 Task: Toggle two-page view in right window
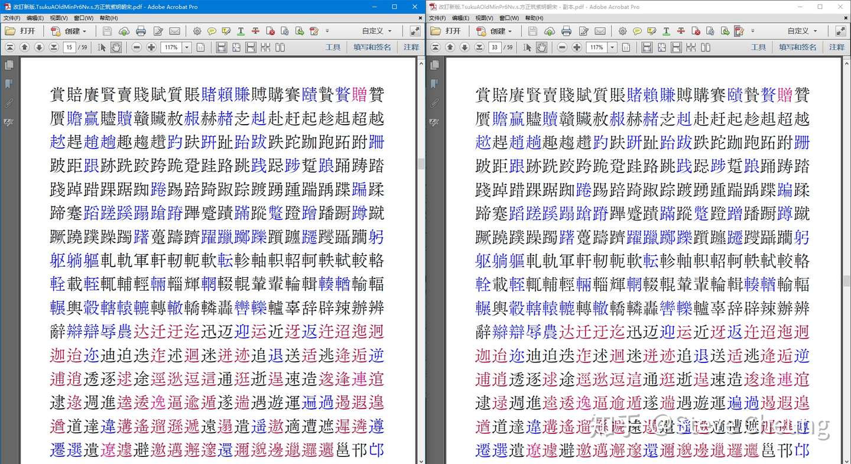706,47
